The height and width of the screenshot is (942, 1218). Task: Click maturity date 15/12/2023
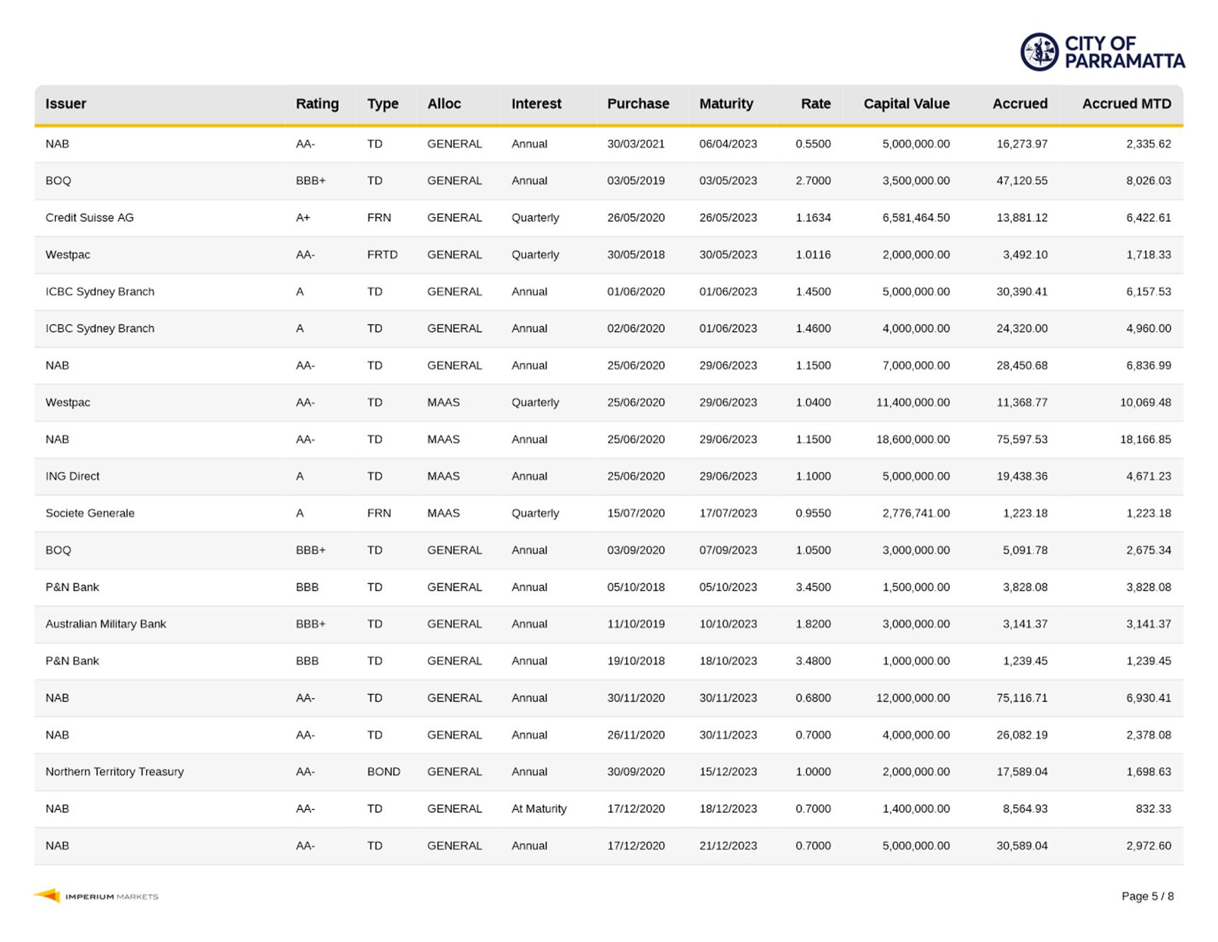point(728,772)
